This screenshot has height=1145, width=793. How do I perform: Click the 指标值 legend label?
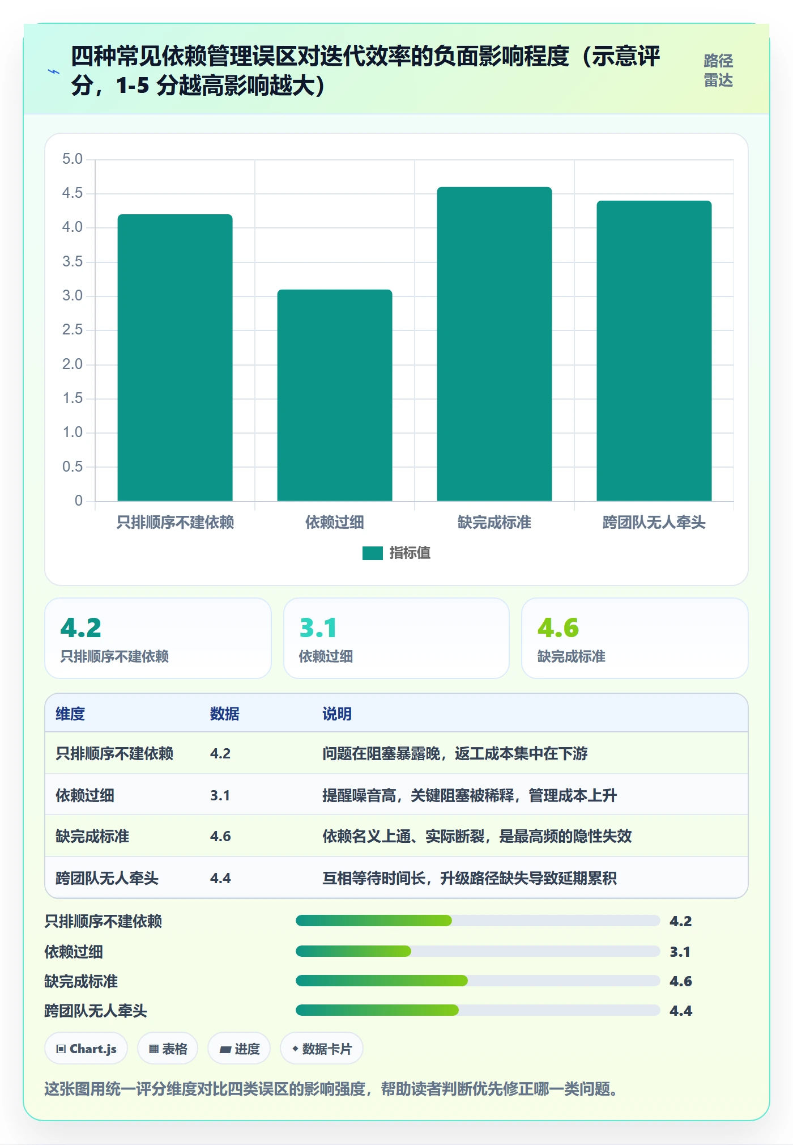(410, 553)
